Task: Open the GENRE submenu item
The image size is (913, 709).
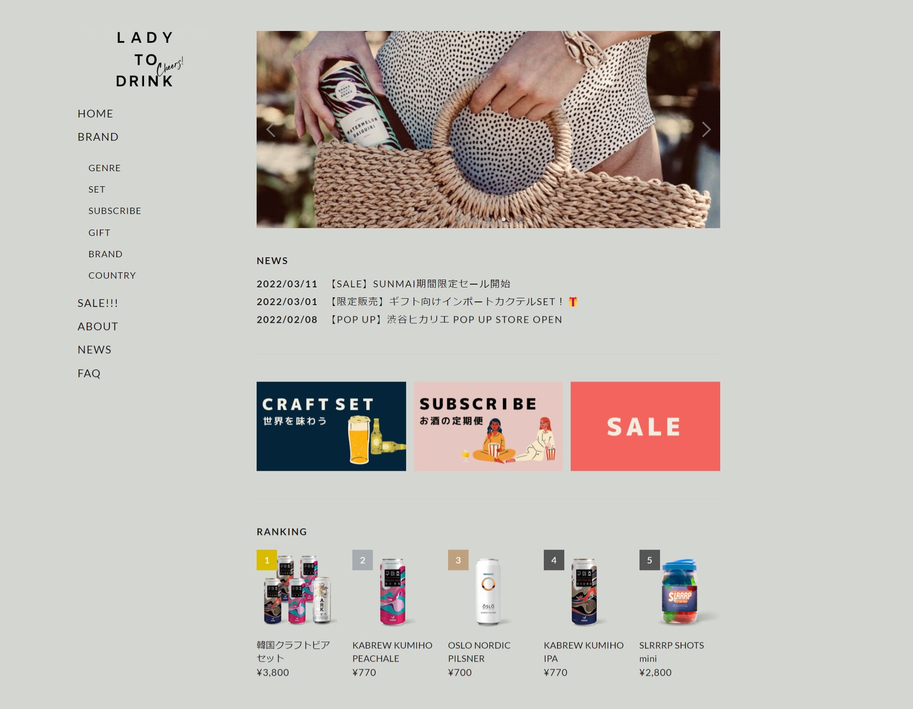Action: pyautogui.click(x=105, y=168)
